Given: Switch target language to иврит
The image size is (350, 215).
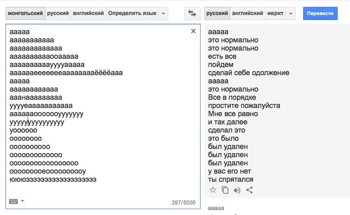Looking at the screenshot, I should pyautogui.click(x=274, y=14).
